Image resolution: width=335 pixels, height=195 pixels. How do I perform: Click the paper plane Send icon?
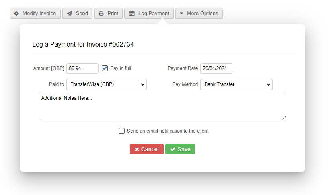click(x=70, y=13)
